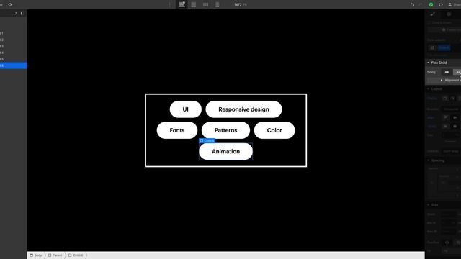The image size is (461, 259).
Task: Click the Patterns pill on canvas
Action: click(x=225, y=130)
